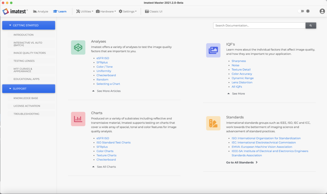This screenshot has width=327, height=194.
Task: Open the Noise link
Action: pos(235,65)
